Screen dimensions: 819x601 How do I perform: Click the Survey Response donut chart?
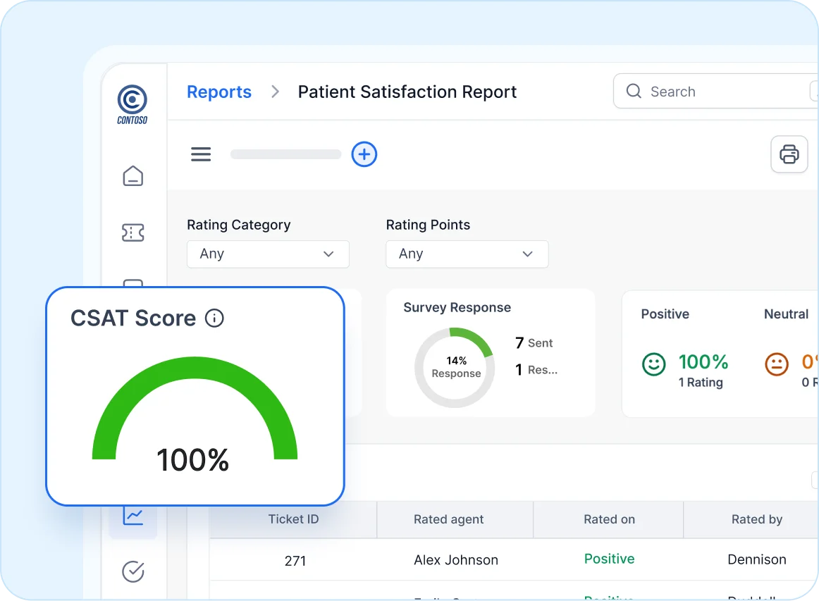pos(455,367)
